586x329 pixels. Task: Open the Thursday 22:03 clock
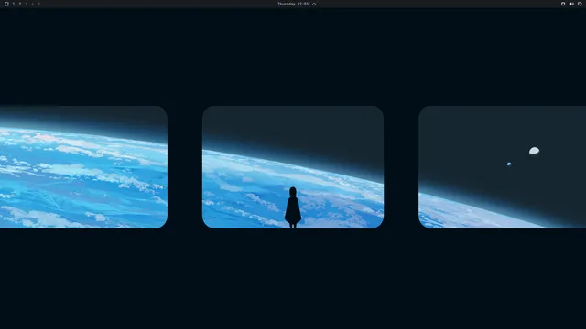coord(293,4)
